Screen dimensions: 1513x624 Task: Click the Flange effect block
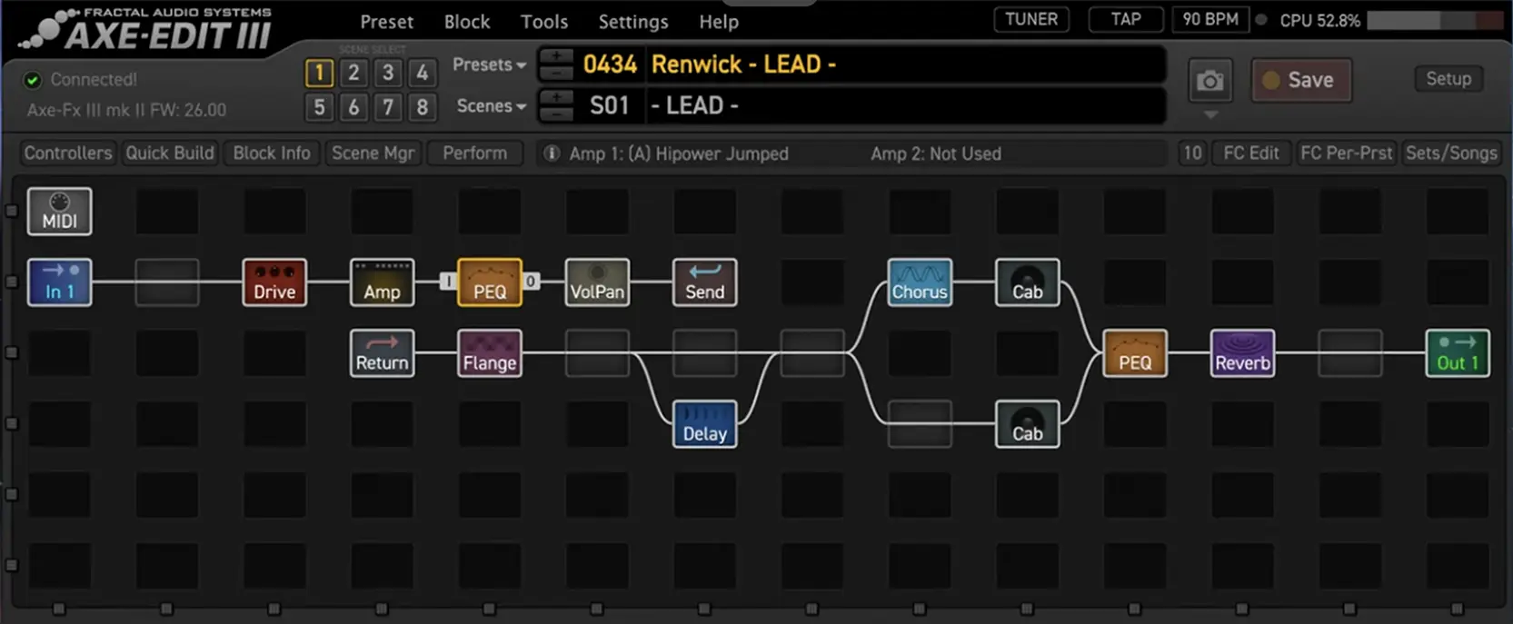pos(490,353)
